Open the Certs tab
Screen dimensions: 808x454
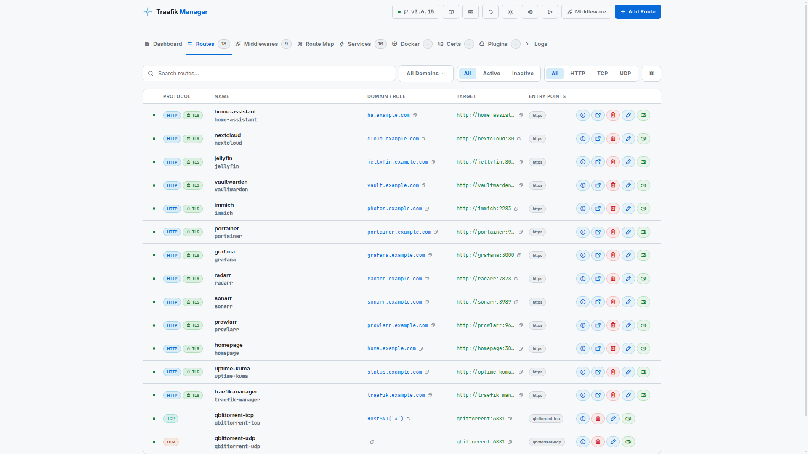click(x=456, y=44)
